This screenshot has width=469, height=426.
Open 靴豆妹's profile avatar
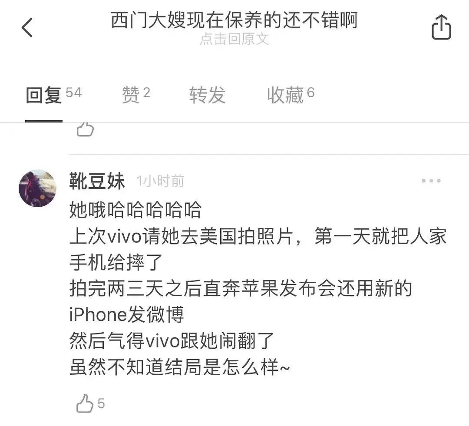point(37,188)
